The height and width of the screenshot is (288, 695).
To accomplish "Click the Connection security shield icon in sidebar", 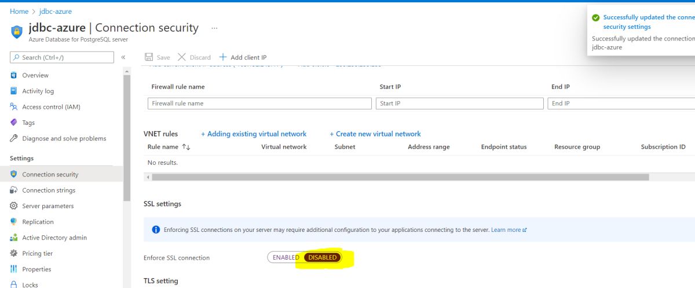I will tap(14, 174).
